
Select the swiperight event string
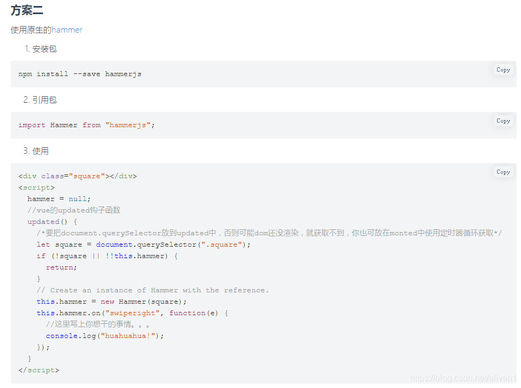coord(133,312)
